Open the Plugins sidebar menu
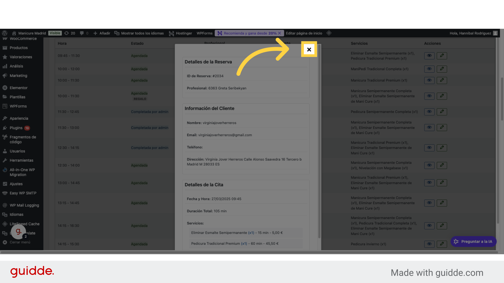This screenshot has width=504, height=283. coord(16,128)
